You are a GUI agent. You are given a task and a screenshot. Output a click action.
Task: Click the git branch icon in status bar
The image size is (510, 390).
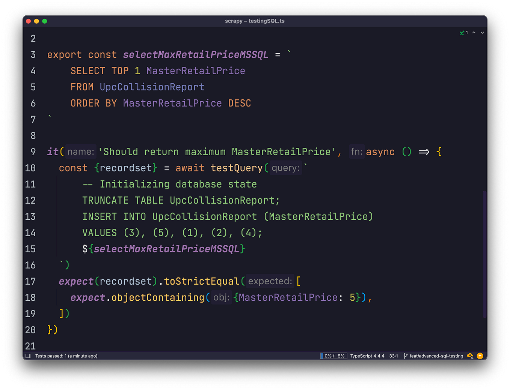click(x=406, y=355)
